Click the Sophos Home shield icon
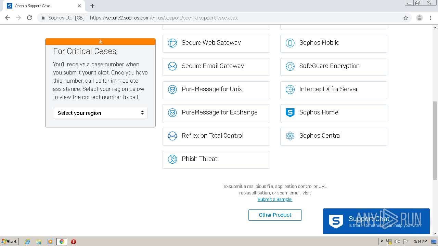 pos(290,112)
